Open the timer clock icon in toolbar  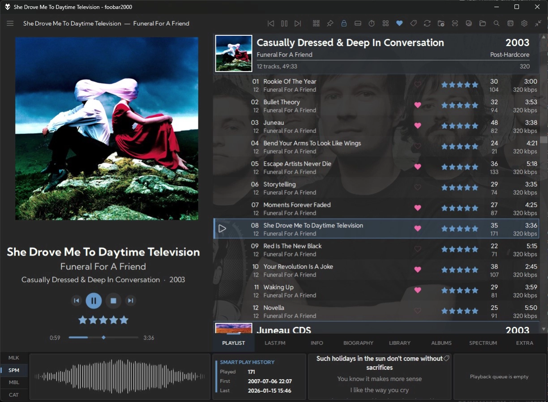(372, 23)
